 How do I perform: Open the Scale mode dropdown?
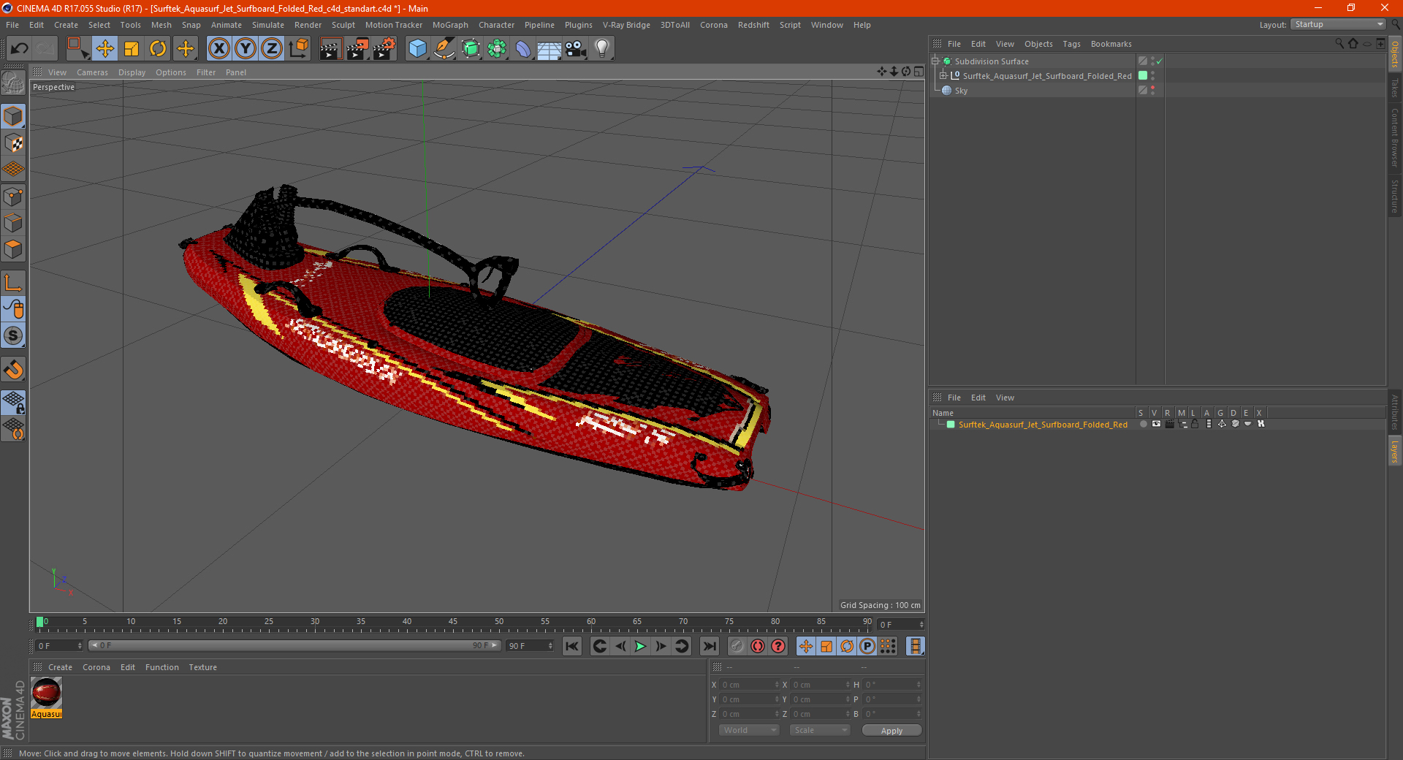(x=819, y=730)
